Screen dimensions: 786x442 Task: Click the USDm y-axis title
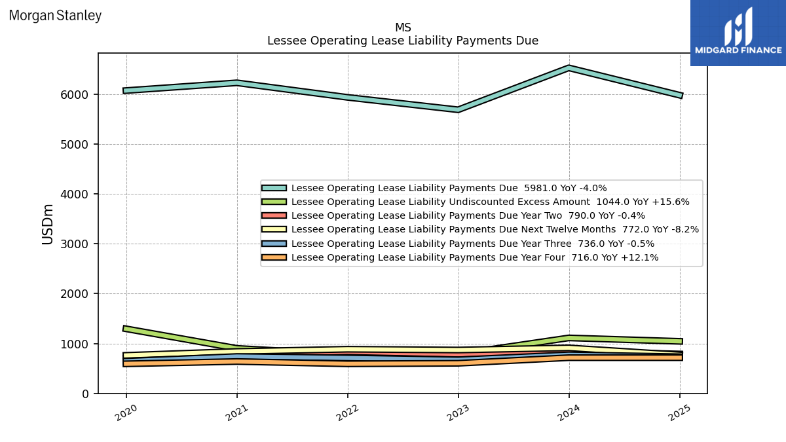point(48,224)
